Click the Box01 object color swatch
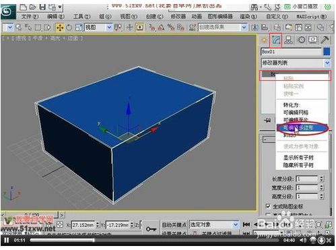The width and height of the screenshot is (336, 250). (x=327, y=51)
